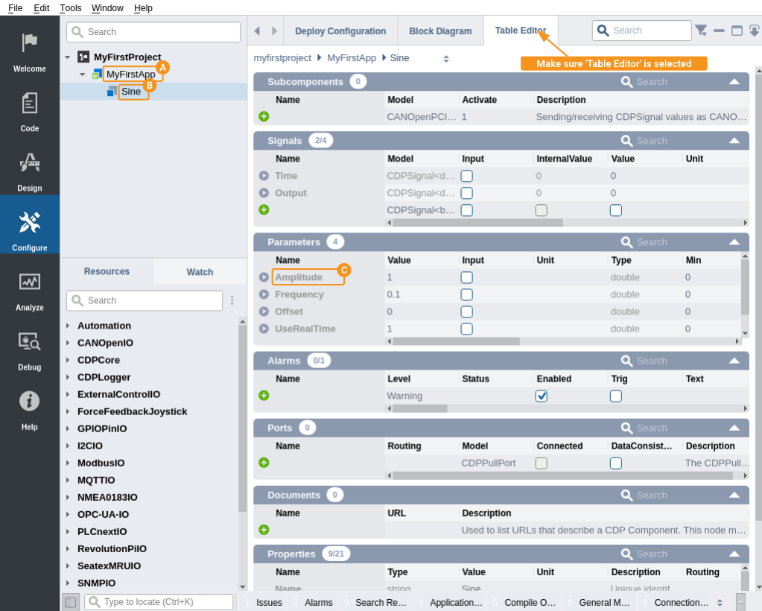
Task: Toggle the sidebar at bottom left
Action: (x=71, y=602)
